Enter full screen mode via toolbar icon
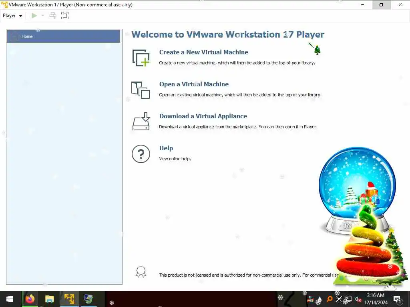This screenshot has width=410, height=307. coord(65,16)
